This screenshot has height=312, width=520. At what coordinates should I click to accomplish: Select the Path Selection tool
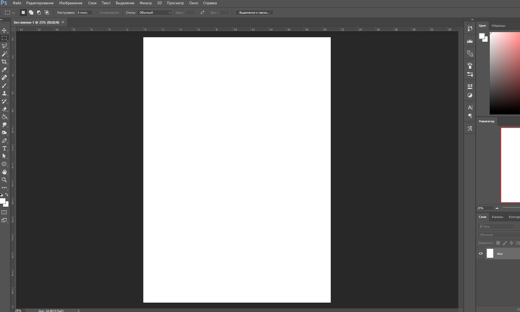pyautogui.click(x=4, y=156)
